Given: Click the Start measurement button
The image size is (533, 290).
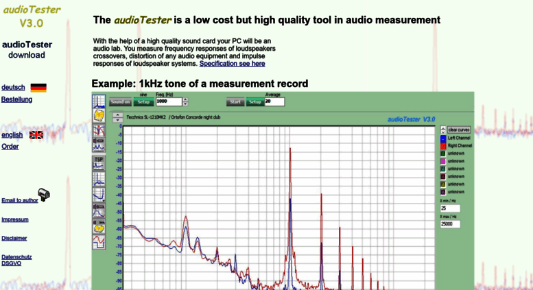Looking at the screenshot, I should pos(235,102).
